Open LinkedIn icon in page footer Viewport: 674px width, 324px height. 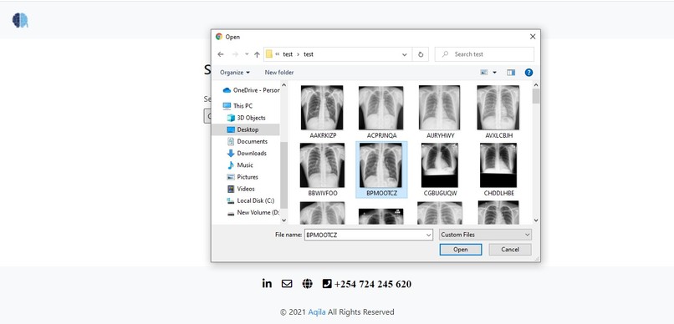tap(267, 283)
